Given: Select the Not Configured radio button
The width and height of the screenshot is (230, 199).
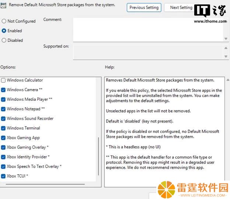Looking at the screenshot, I should pyautogui.click(x=4, y=21).
